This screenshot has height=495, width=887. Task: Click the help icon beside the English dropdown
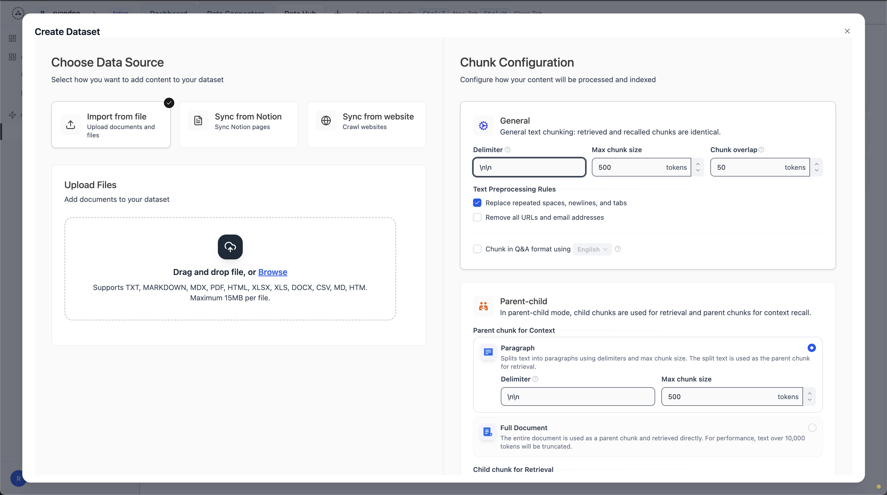618,249
